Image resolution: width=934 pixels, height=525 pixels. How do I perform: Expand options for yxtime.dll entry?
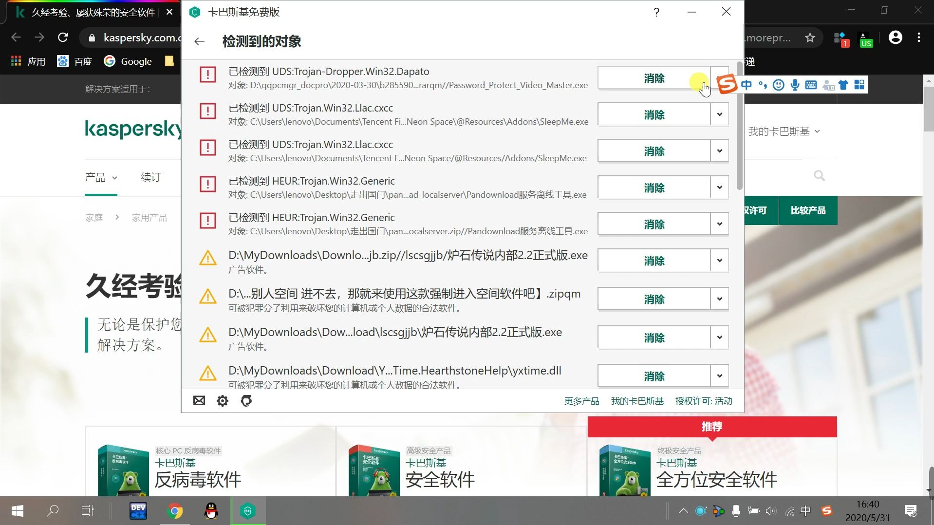(x=719, y=376)
